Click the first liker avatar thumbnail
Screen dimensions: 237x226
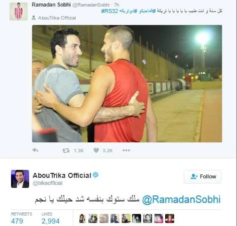tap(82, 218)
